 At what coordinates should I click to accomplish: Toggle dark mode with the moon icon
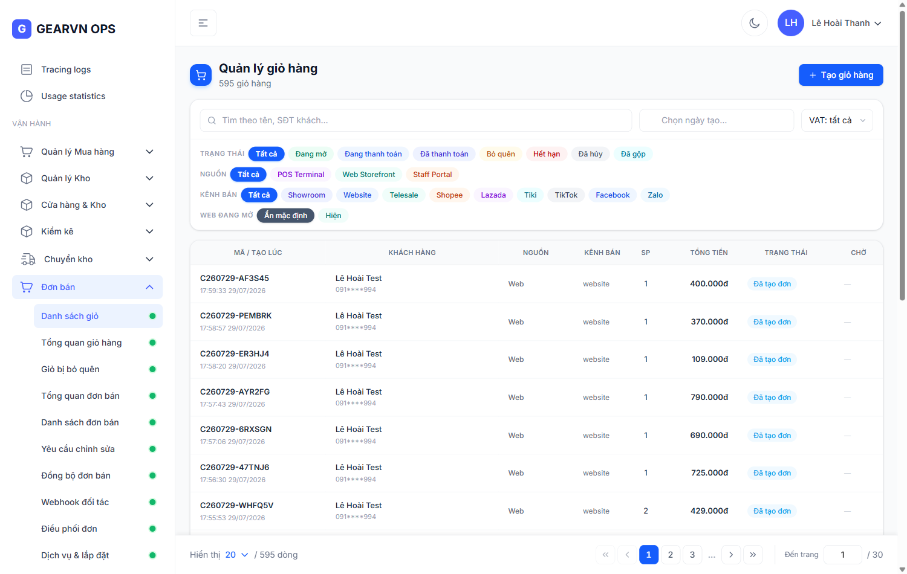pos(754,23)
